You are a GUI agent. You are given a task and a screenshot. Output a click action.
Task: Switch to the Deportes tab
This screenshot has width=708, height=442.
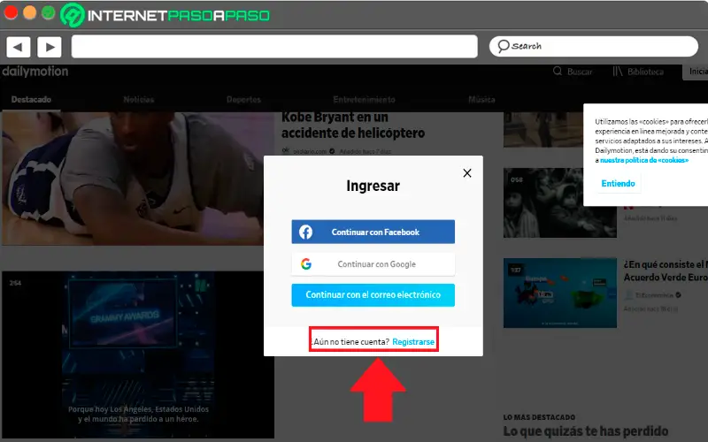click(244, 99)
